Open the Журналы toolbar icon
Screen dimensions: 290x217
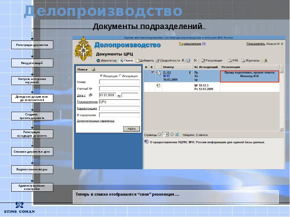tap(243, 60)
